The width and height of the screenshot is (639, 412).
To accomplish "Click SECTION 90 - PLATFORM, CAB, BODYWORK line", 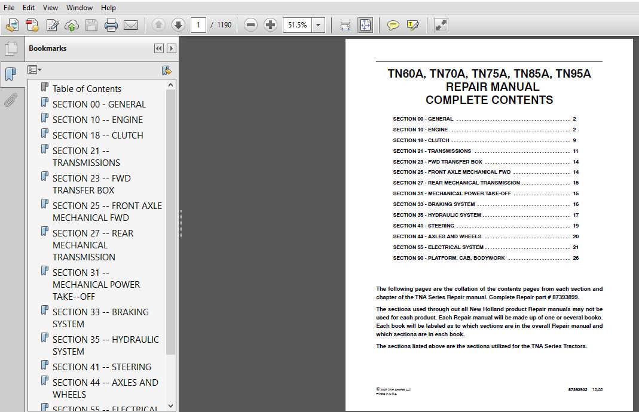I will 485,258.
